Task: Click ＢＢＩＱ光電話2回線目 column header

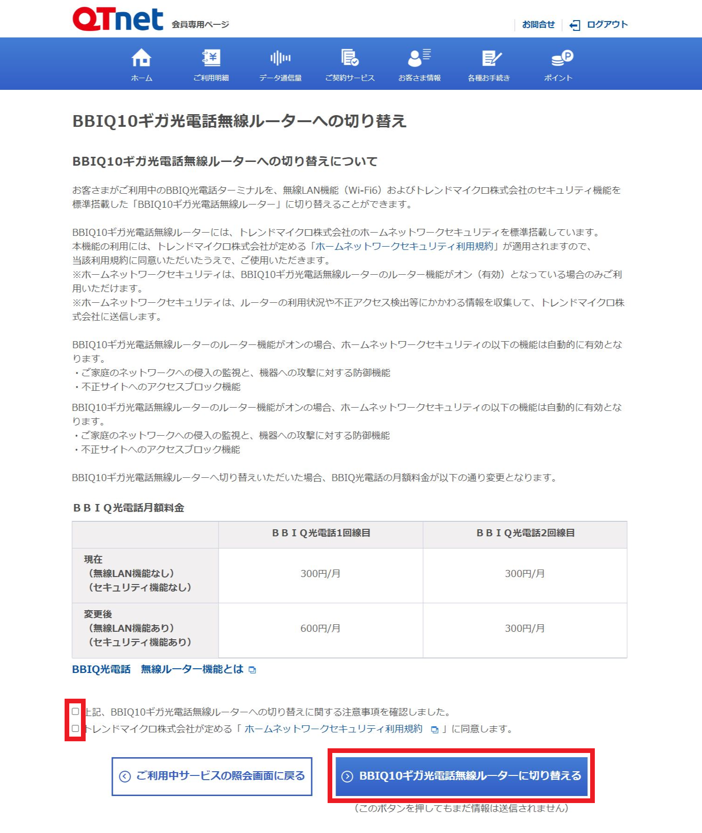Action: click(525, 534)
